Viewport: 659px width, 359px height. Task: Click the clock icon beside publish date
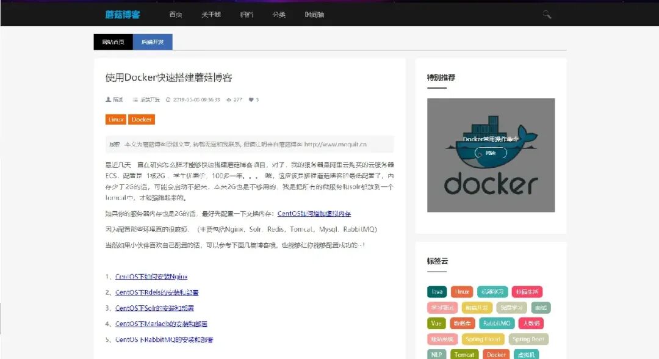(x=168, y=100)
